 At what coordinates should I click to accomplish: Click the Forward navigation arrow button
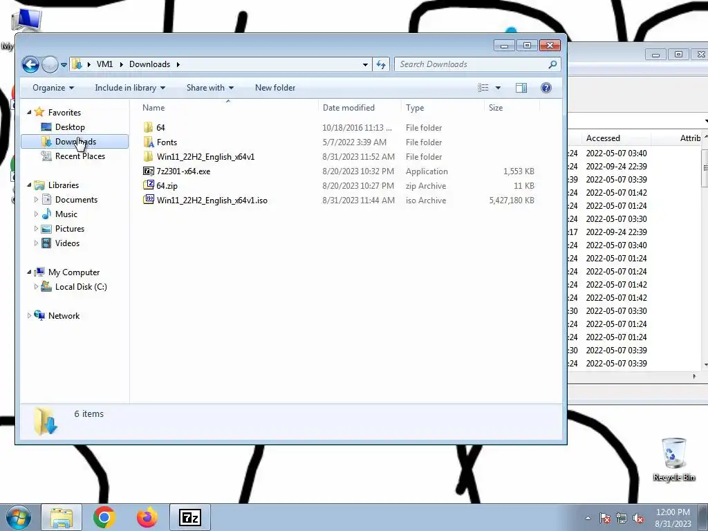pos(50,64)
